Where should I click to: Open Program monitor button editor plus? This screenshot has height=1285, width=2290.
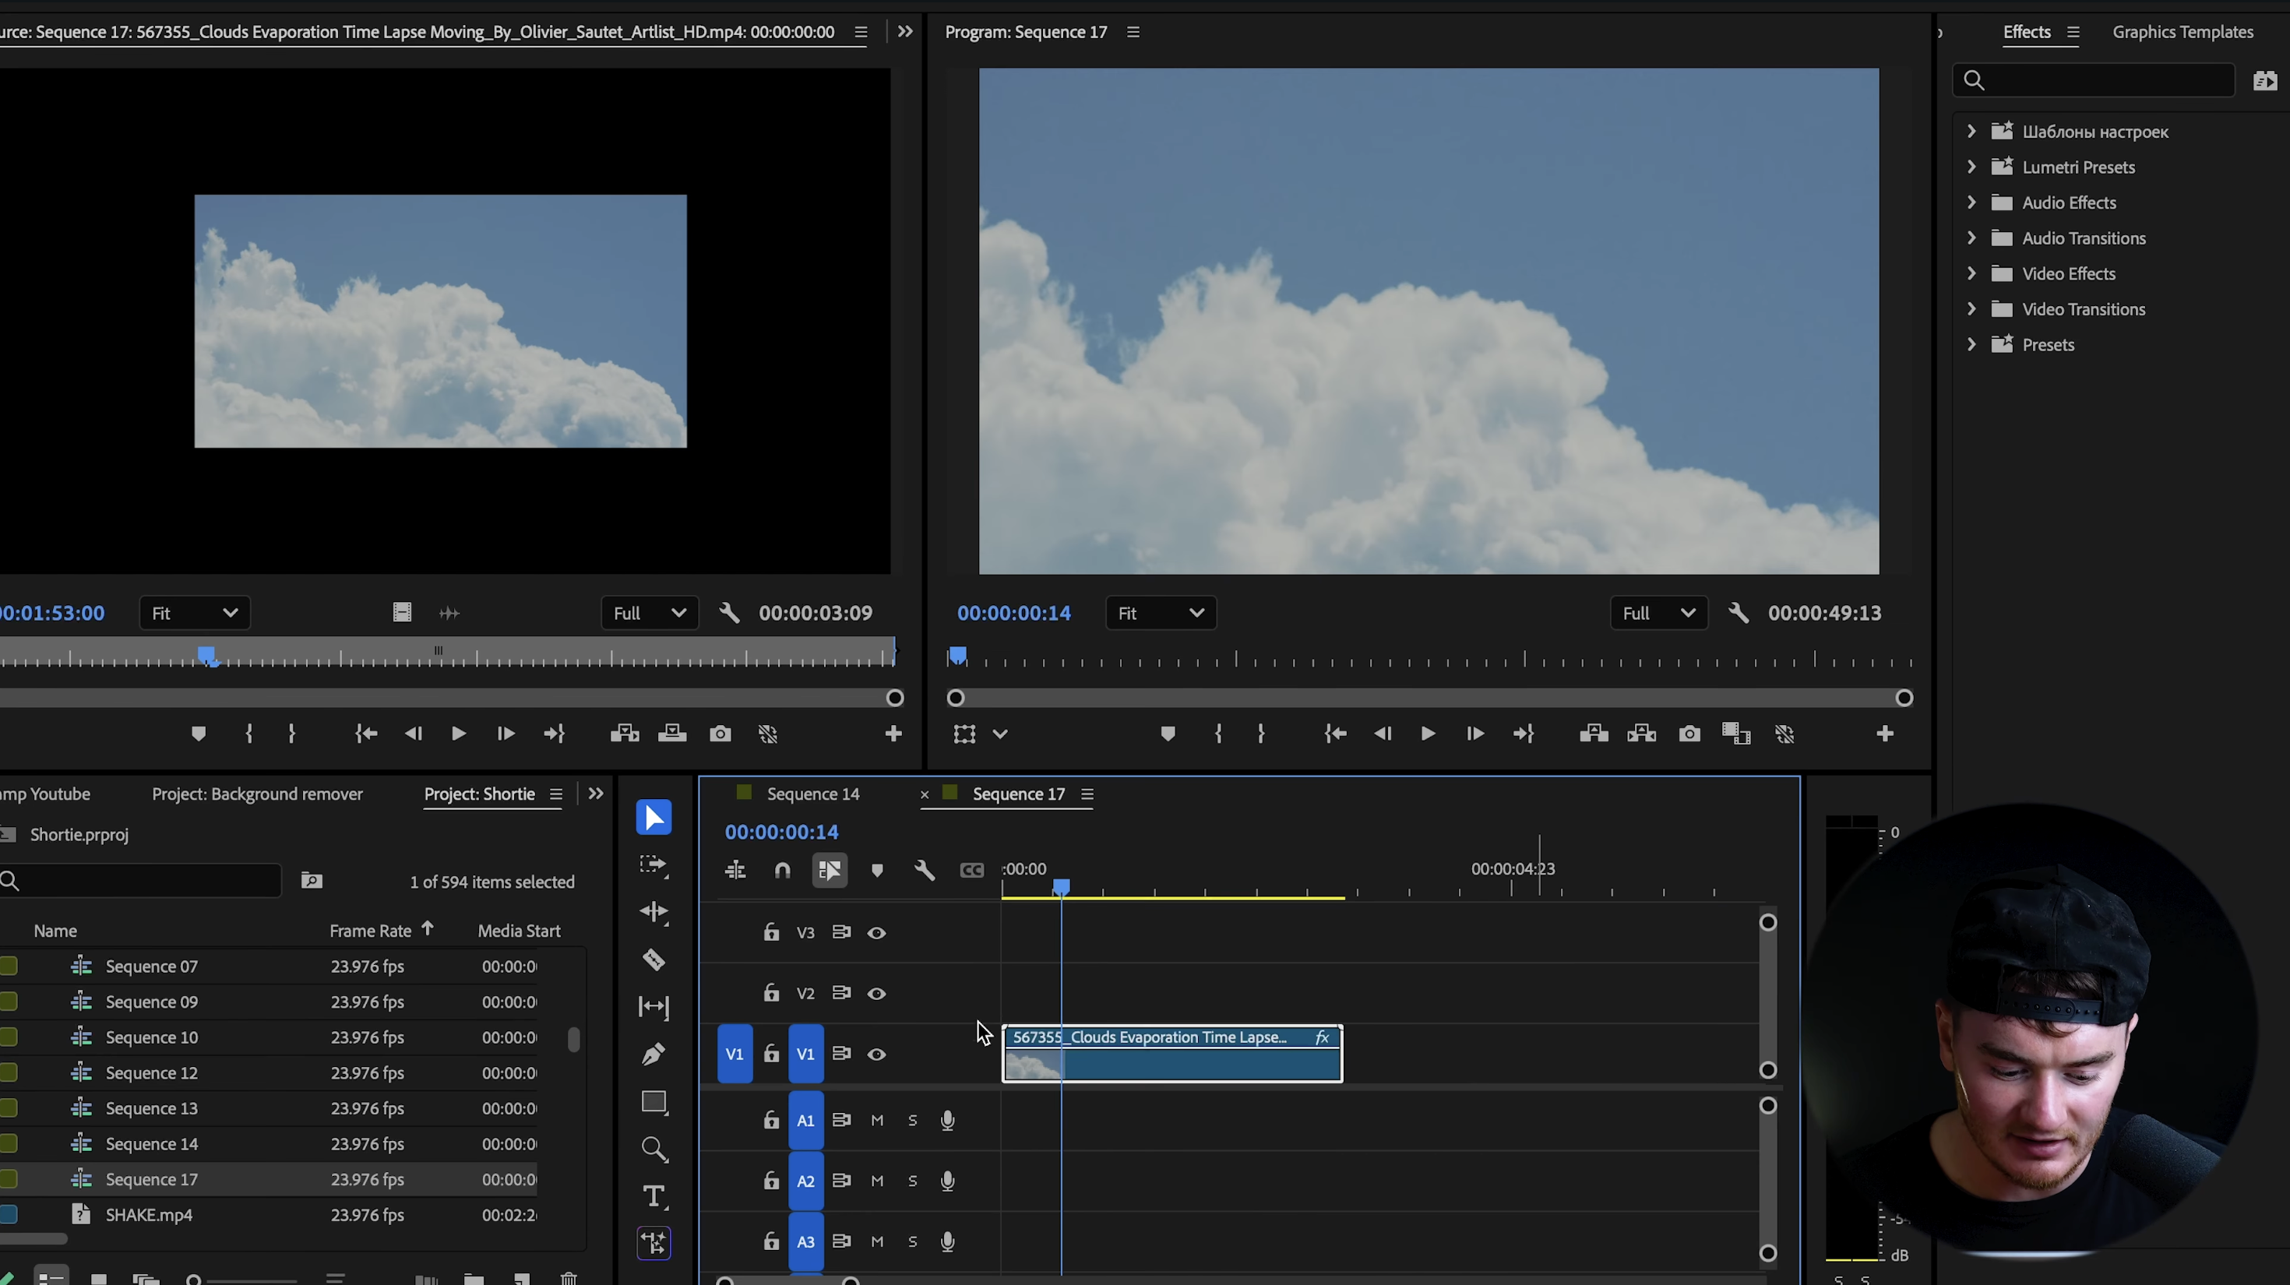[1885, 734]
